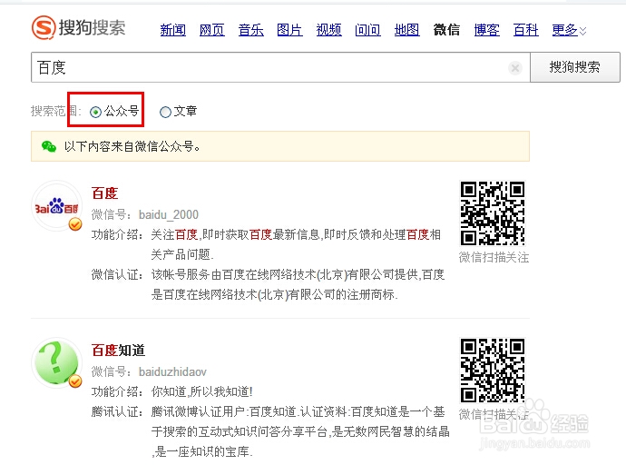Click the WeChat icon in yellow notice bar
The height and width of the screenshot is (465, 626).
[49, 146]
